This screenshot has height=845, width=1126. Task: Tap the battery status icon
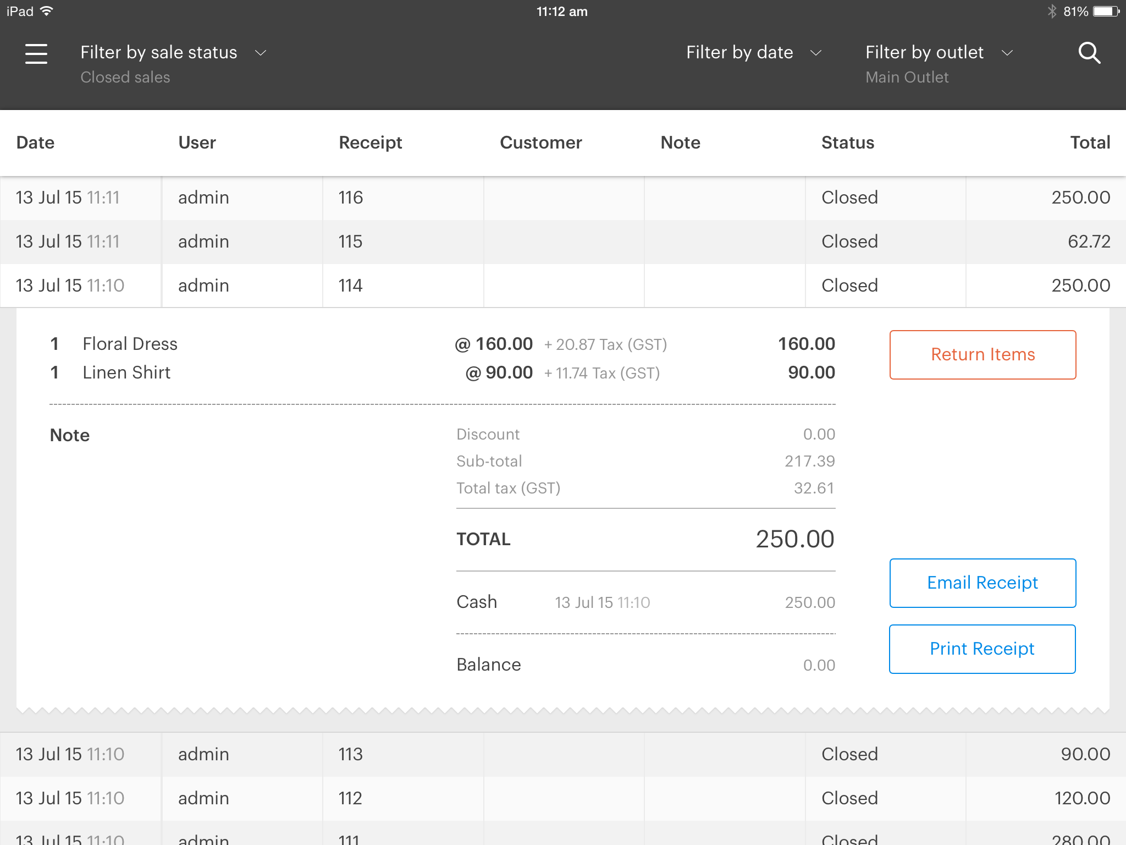[1106, 12]
